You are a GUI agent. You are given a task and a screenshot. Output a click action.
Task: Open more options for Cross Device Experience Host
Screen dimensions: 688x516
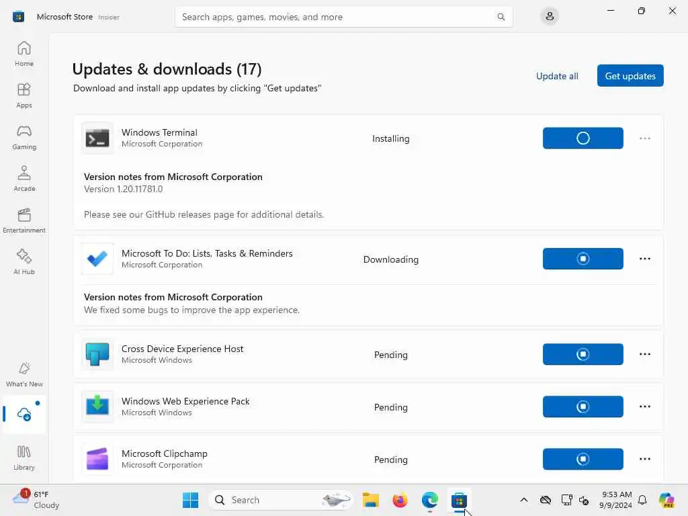644,354
